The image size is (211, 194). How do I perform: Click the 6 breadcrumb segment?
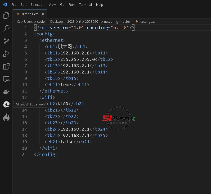(x=80, y=22)
